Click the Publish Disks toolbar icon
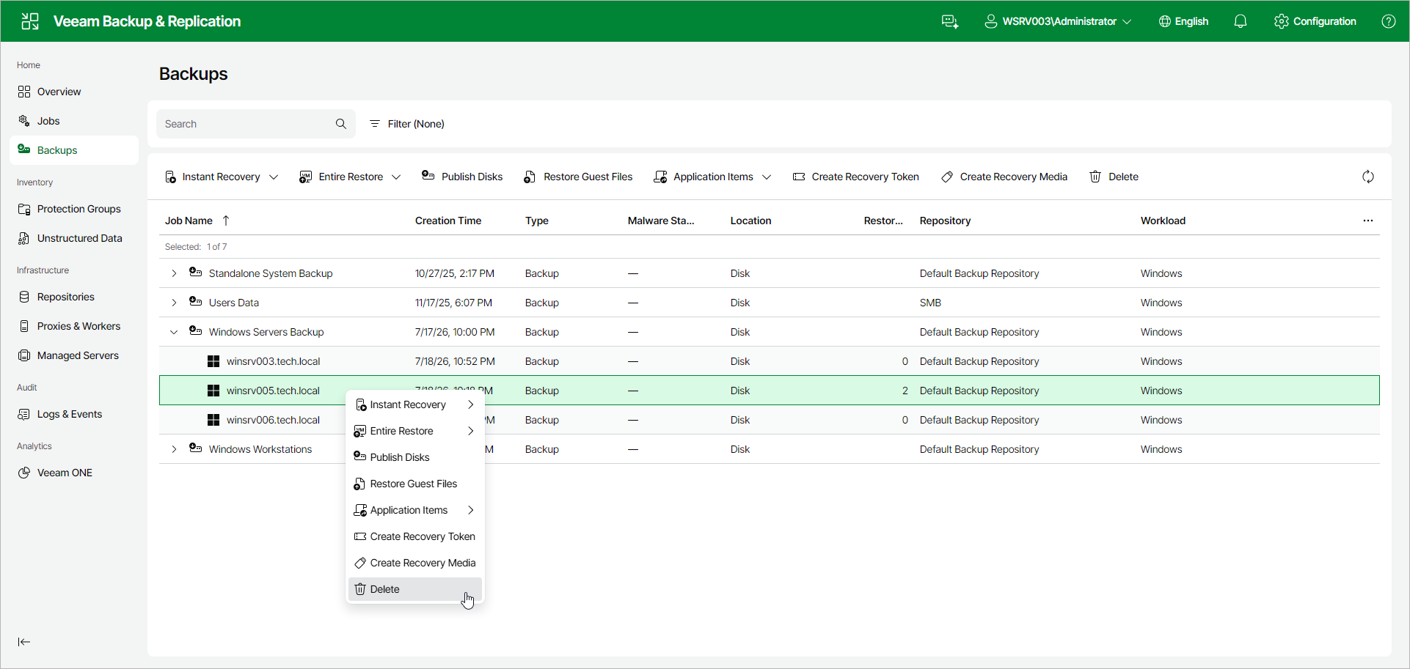 (428, 176)
